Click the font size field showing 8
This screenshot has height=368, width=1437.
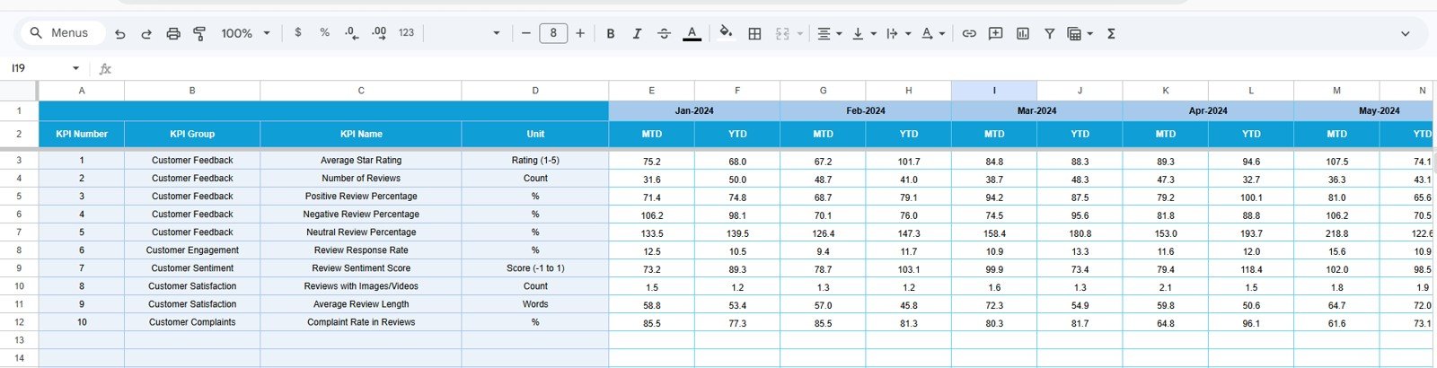(553, 33)
